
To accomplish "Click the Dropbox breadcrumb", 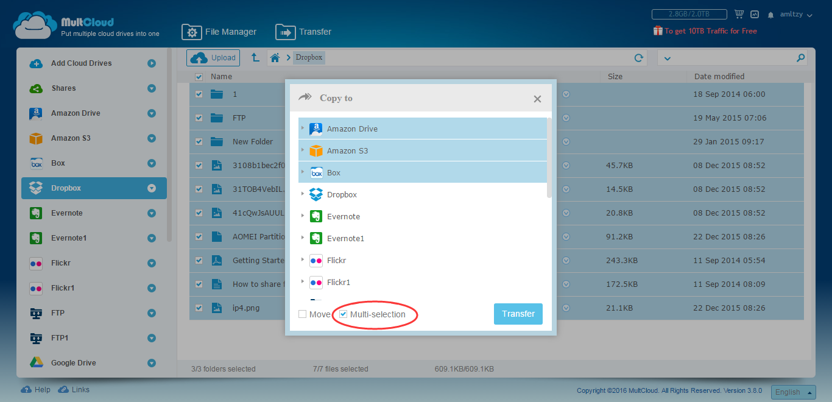I will [309, 58].
